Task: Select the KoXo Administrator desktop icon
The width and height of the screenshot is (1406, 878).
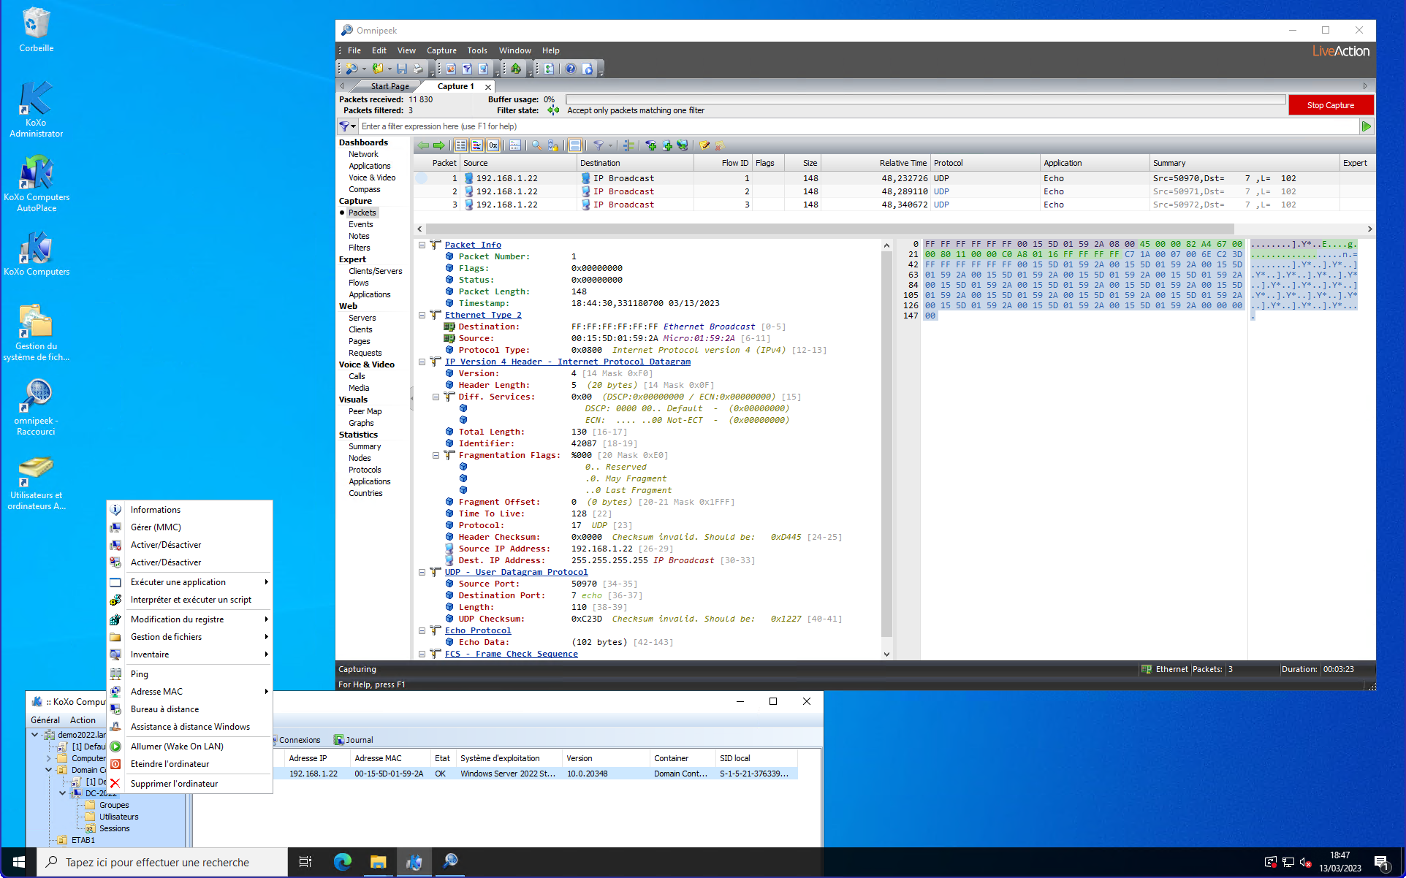Action: pyautogui.click(x=37, y=110)
